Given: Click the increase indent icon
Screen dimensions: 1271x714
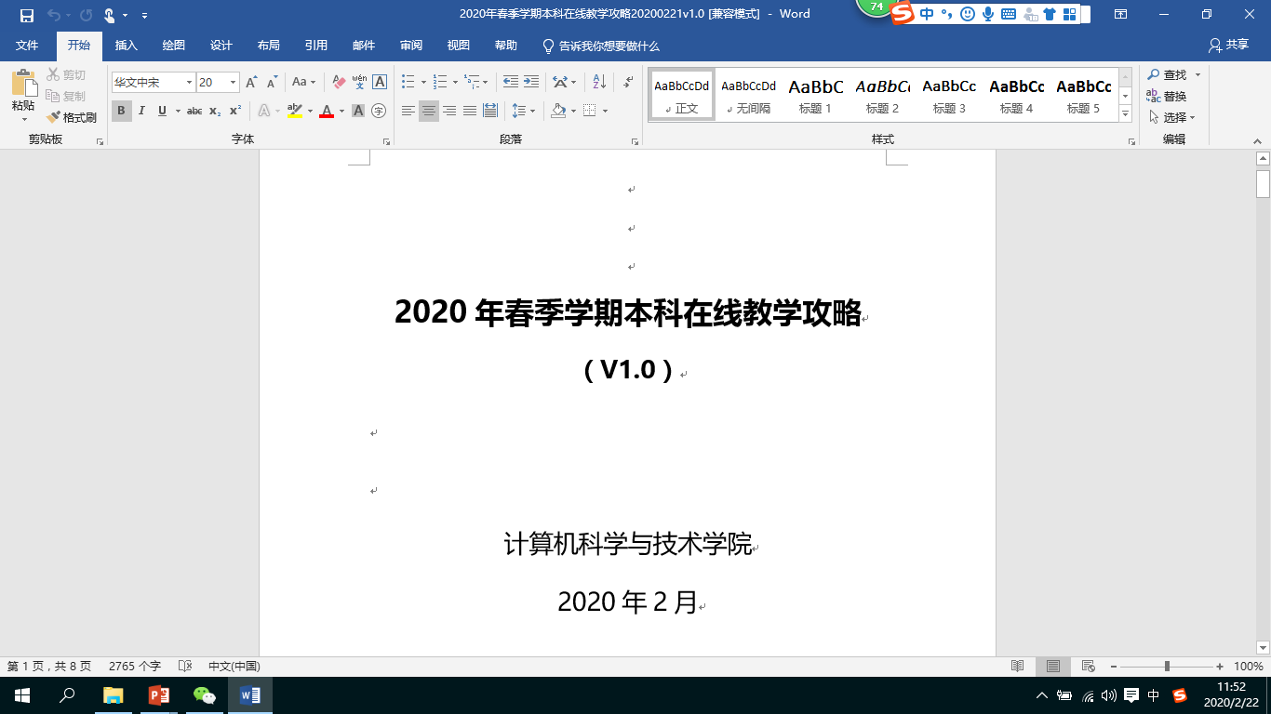Looking at the screenshot, I should (531, 83).
